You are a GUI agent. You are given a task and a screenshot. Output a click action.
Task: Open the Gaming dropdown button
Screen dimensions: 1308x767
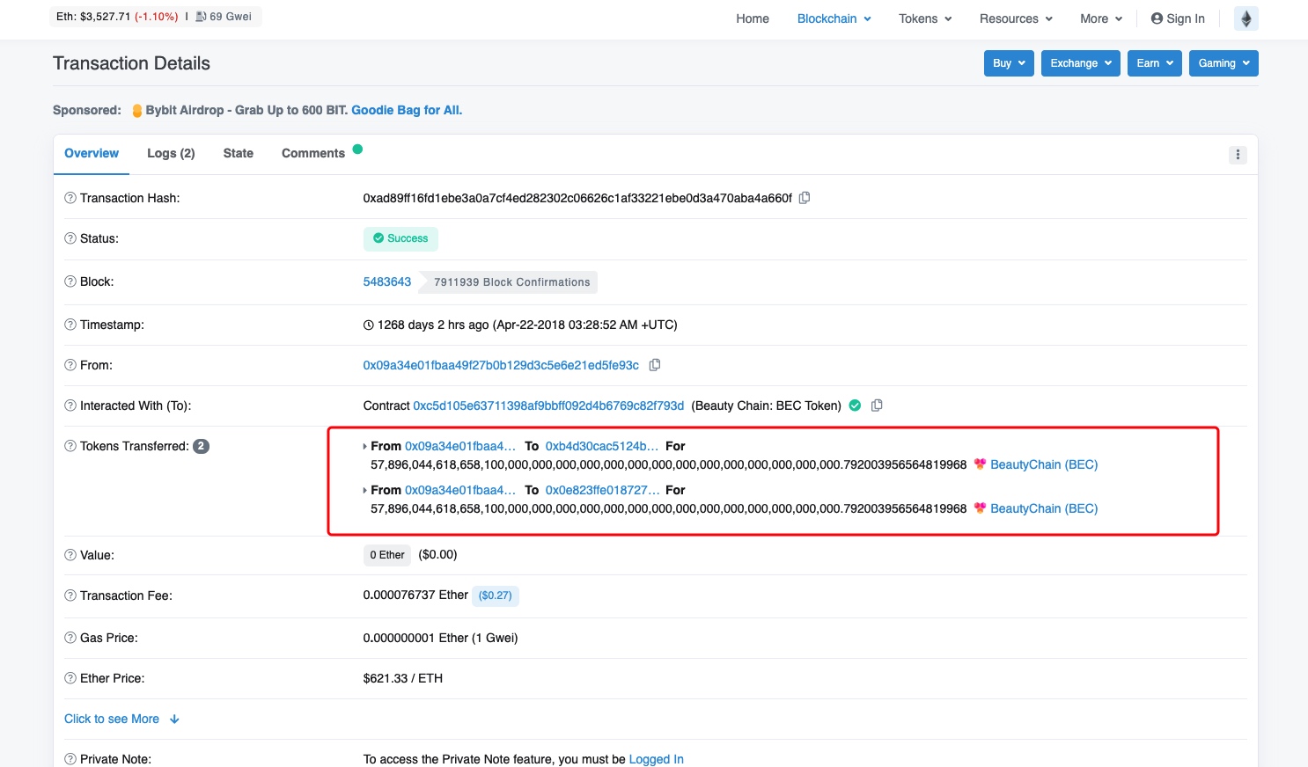click(x=1223, y=63)
